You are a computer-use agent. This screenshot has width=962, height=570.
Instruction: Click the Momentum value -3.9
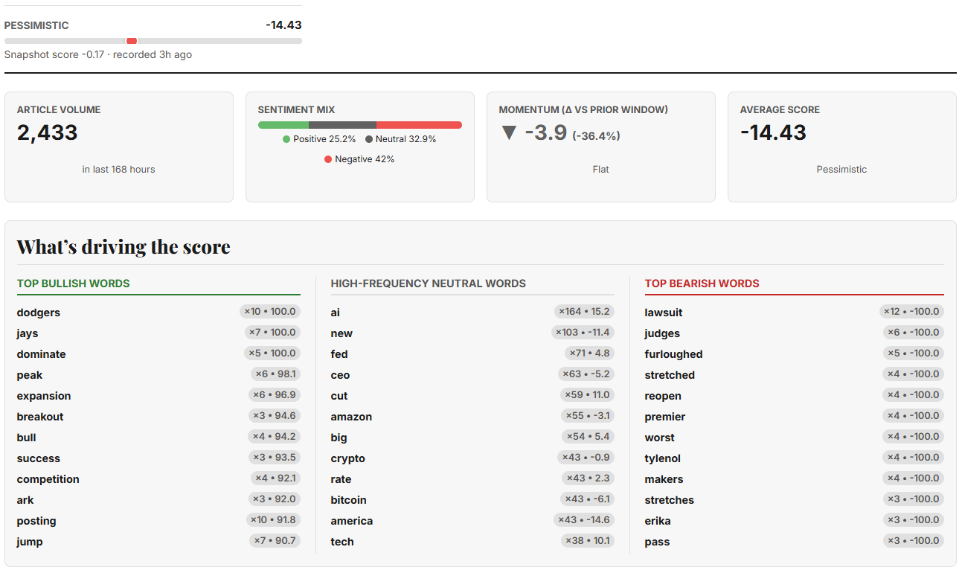click(x=545, y=133)
